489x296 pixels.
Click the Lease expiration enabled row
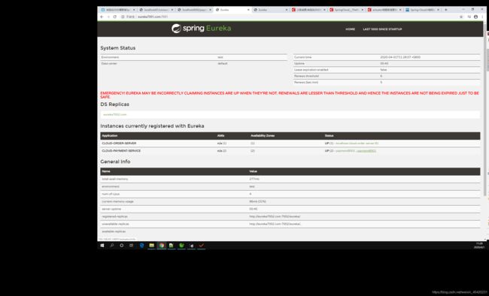coord(387,70)
